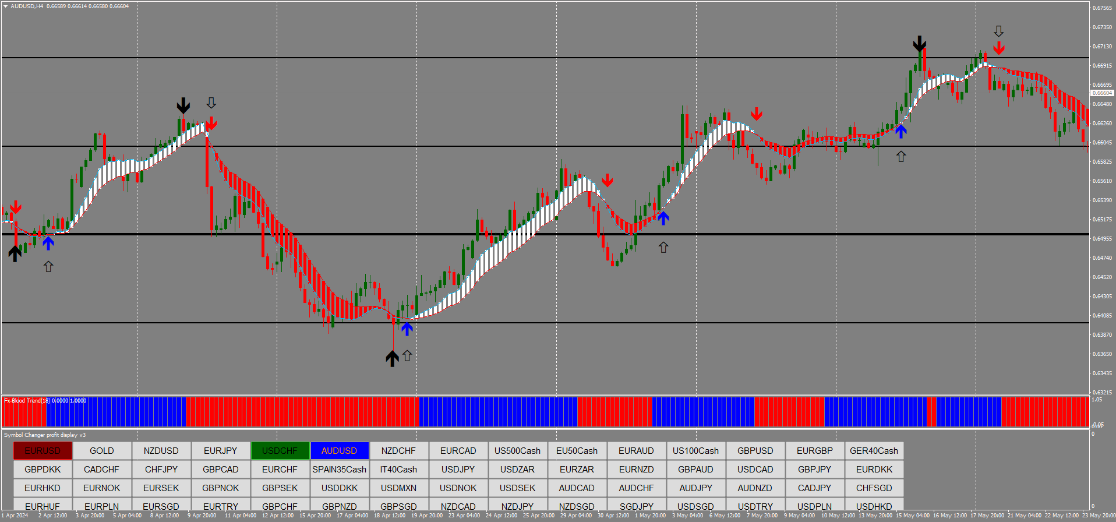The width and height of the screenshot is (1116, 522).
Task: Change the chart symbol to GOLD
Action: [102, 451]
